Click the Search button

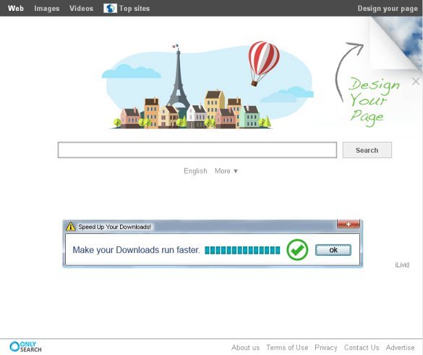click(367, 150)
